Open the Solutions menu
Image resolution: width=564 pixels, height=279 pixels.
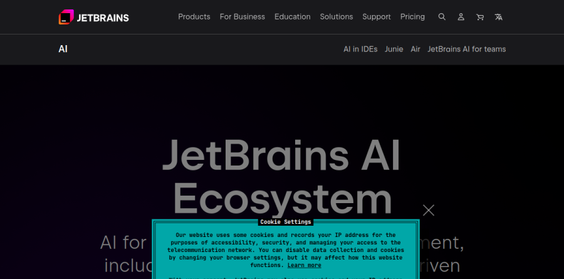pos(337,17)
